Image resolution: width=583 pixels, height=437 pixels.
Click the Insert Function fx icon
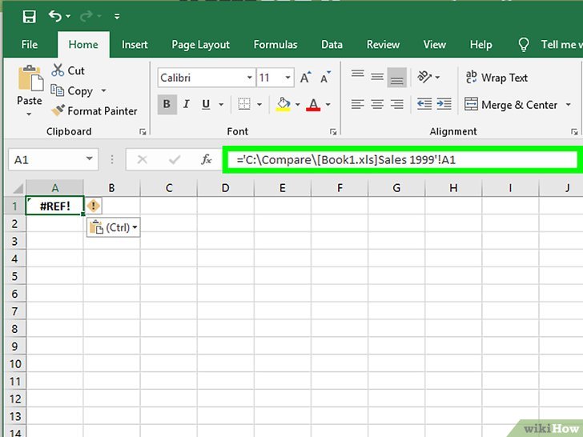click(207, 159)
